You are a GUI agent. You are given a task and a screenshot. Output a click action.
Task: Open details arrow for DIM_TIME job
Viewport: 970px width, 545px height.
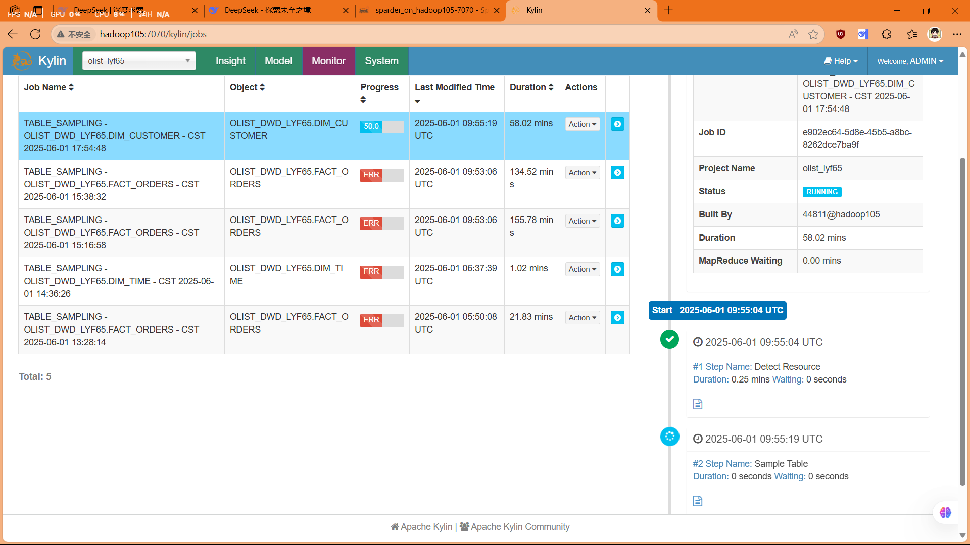pos(617,269)
